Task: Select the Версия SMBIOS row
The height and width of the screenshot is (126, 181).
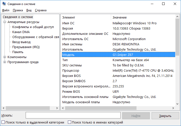Action: [118, 81]
